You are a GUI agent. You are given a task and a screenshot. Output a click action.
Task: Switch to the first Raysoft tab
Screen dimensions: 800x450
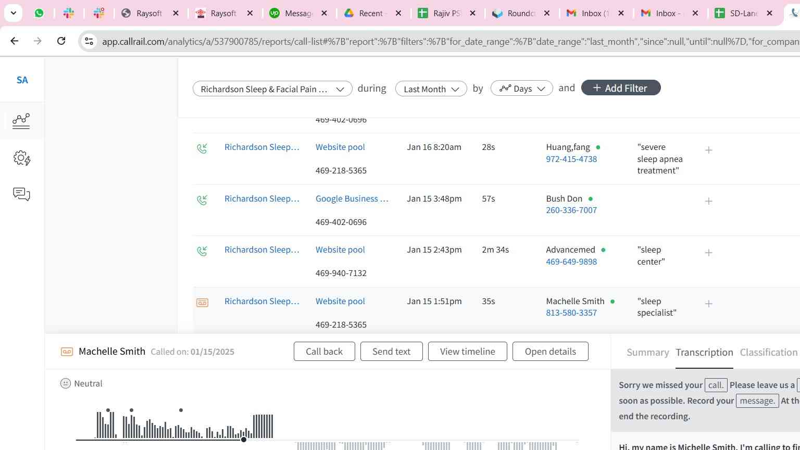(150, 13)
